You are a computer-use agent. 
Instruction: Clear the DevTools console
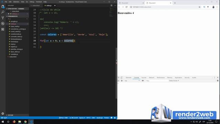(122, 81)
